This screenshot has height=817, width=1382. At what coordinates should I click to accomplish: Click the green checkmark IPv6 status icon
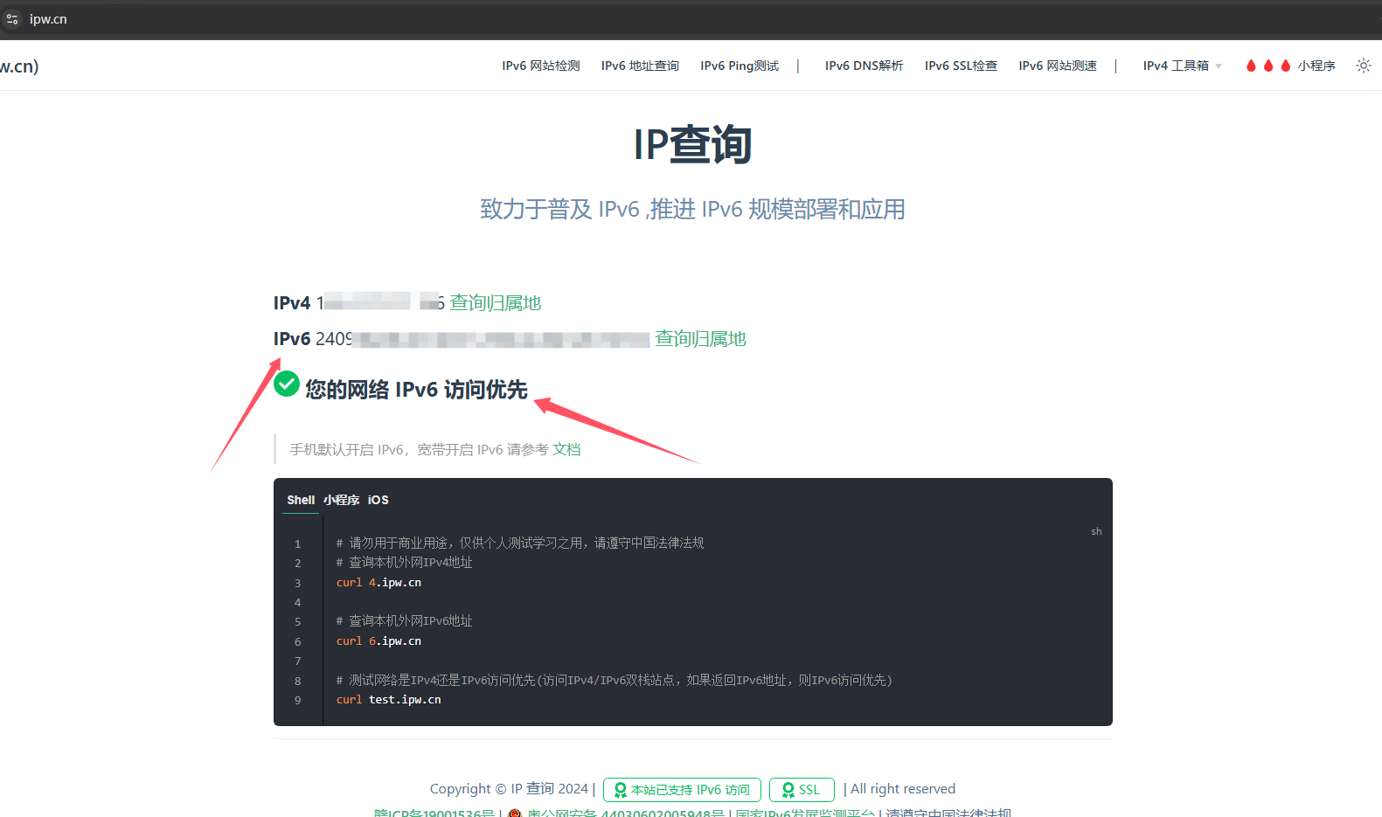click(287, 384)
